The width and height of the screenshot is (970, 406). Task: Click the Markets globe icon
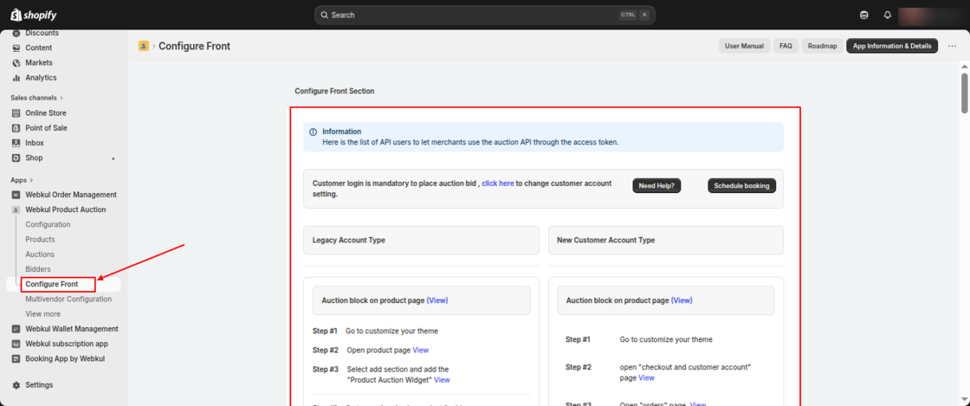[x=16, y=62]
